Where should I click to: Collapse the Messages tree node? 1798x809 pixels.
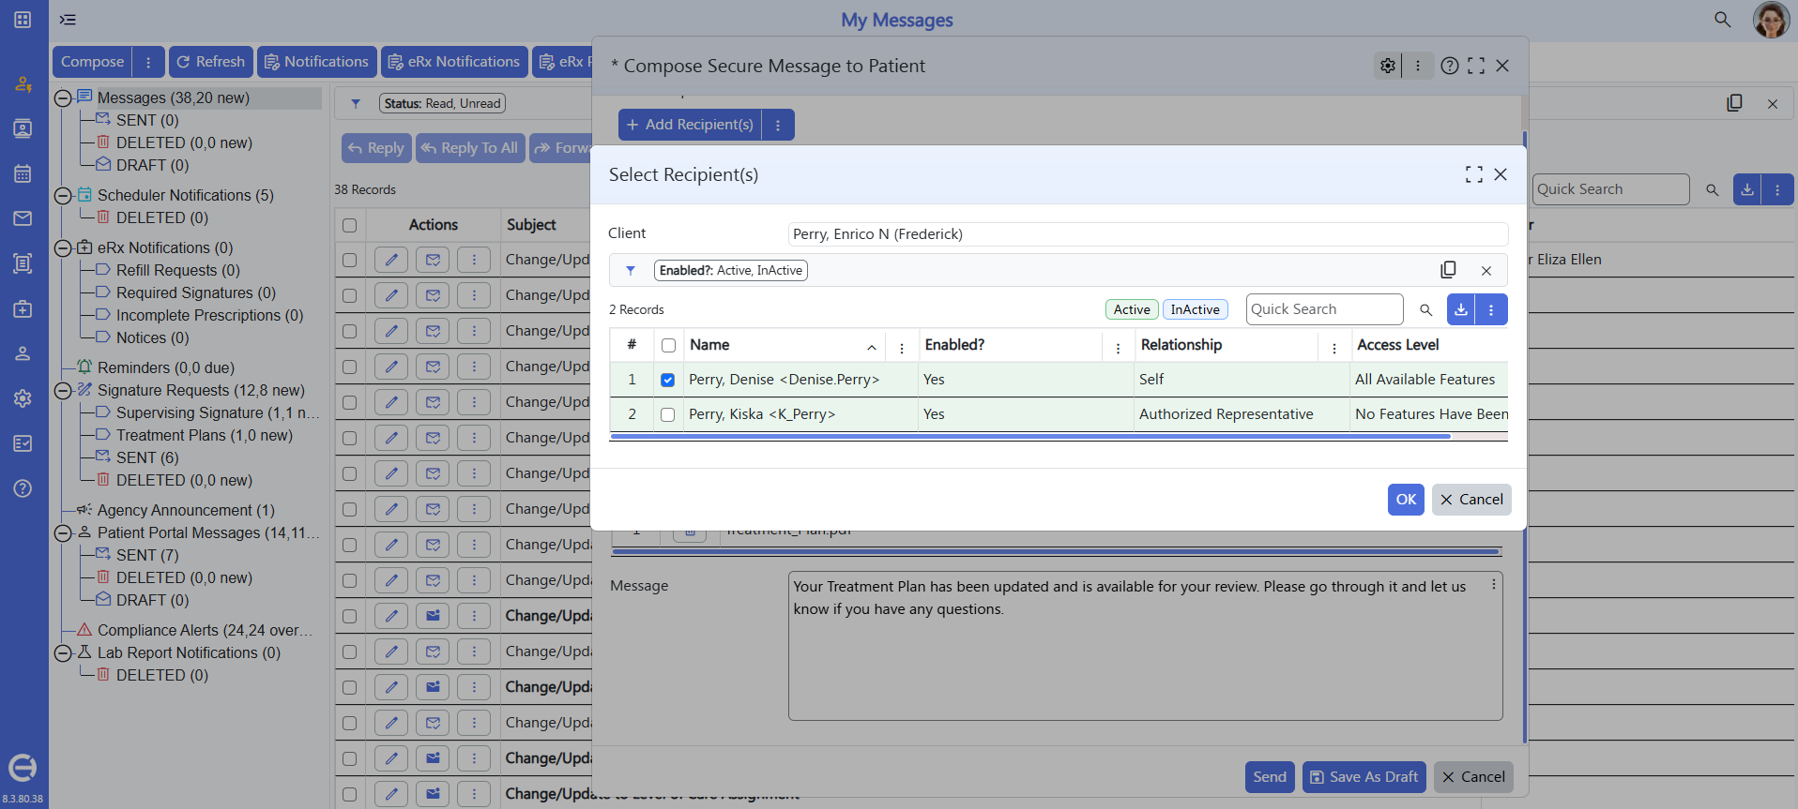(63, 97)
